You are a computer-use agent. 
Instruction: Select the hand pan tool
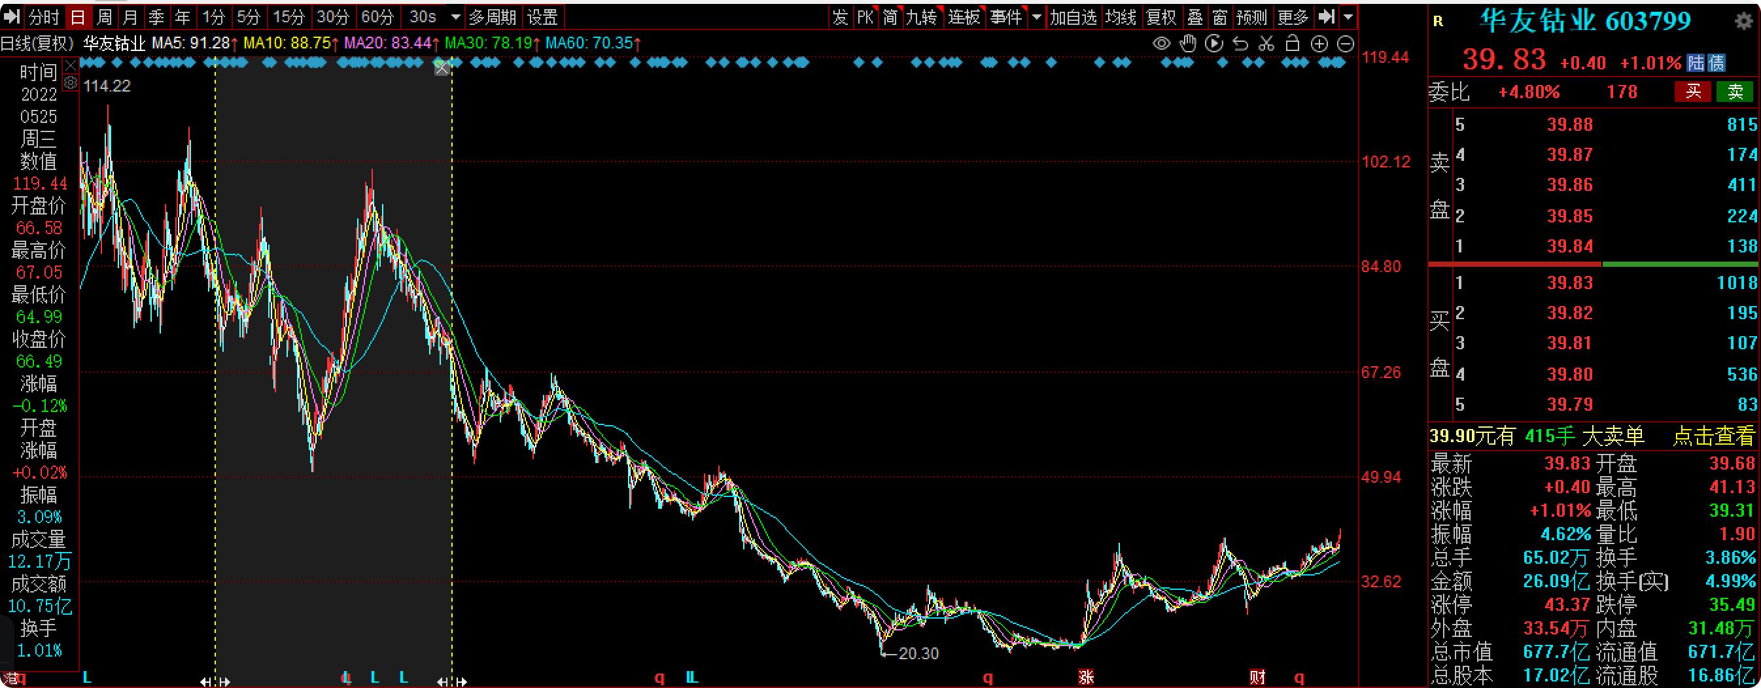[1188, 44]
